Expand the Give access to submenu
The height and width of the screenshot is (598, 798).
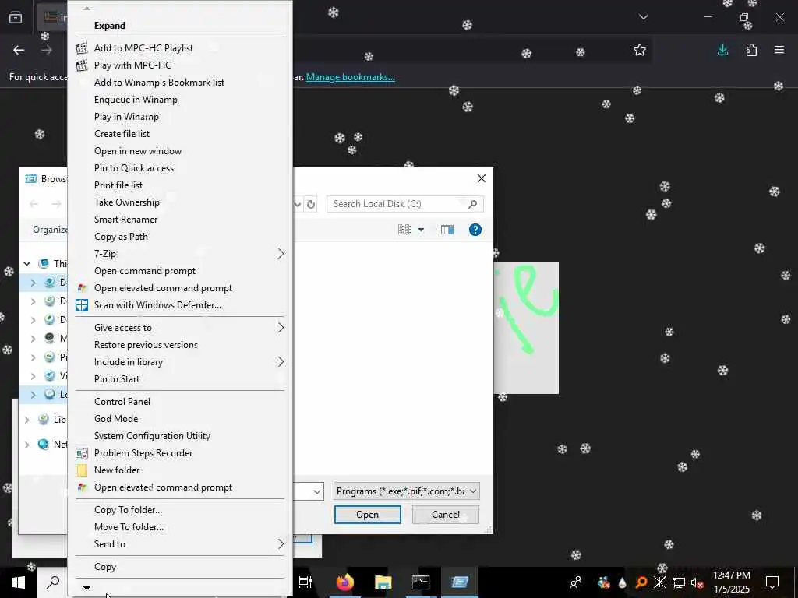[x=180, y=328]
